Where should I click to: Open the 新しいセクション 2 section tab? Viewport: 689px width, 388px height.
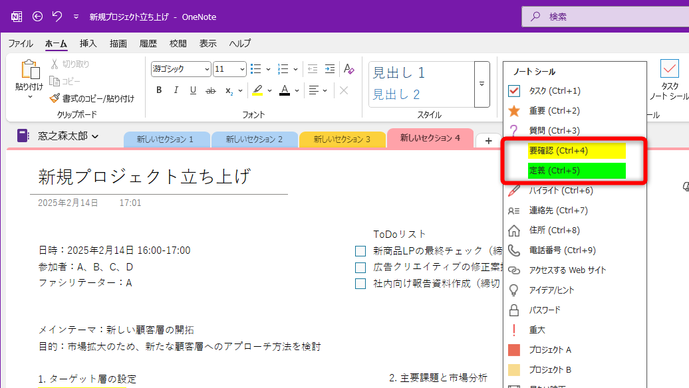253,140
